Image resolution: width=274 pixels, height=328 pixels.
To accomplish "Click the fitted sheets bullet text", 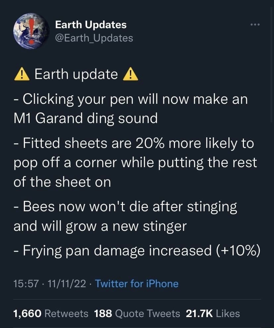I will [x=135, y=163].
